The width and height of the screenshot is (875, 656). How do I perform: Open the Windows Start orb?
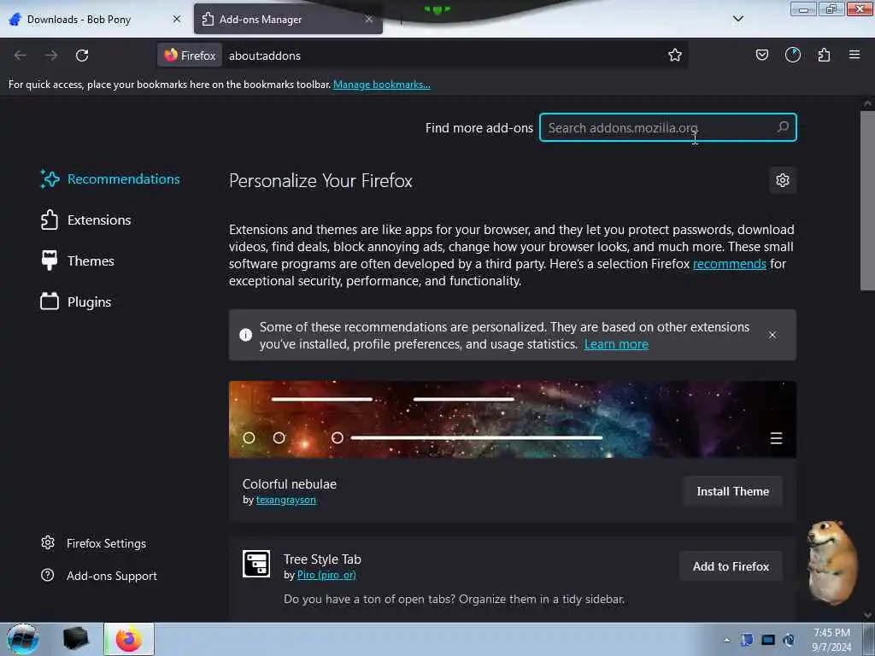coord(22,639)
